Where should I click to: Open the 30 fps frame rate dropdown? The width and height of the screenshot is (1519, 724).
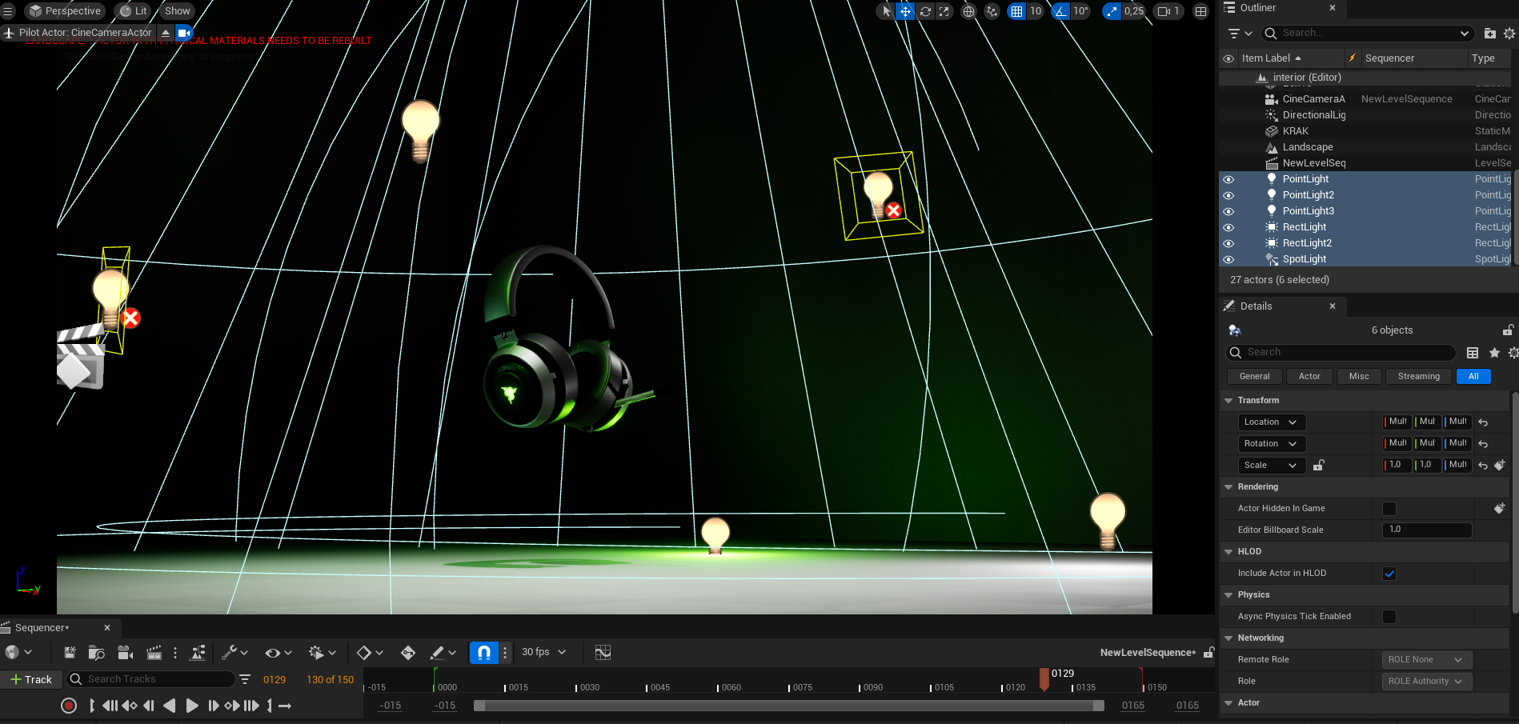point(543,652)
